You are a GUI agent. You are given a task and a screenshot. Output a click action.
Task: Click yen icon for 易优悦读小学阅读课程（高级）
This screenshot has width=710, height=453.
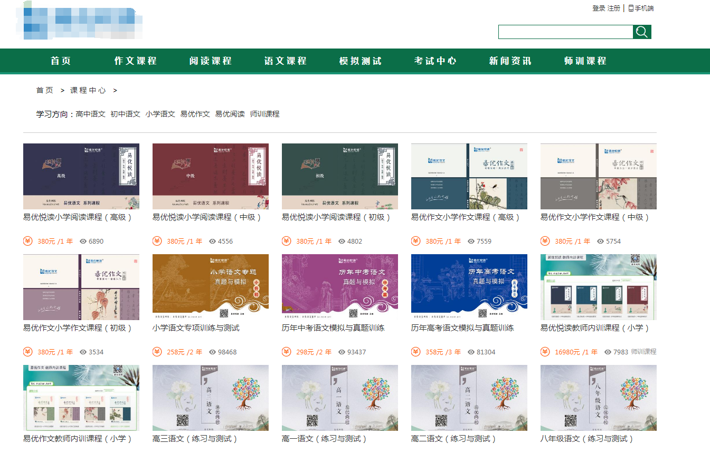tap(28, 241)
